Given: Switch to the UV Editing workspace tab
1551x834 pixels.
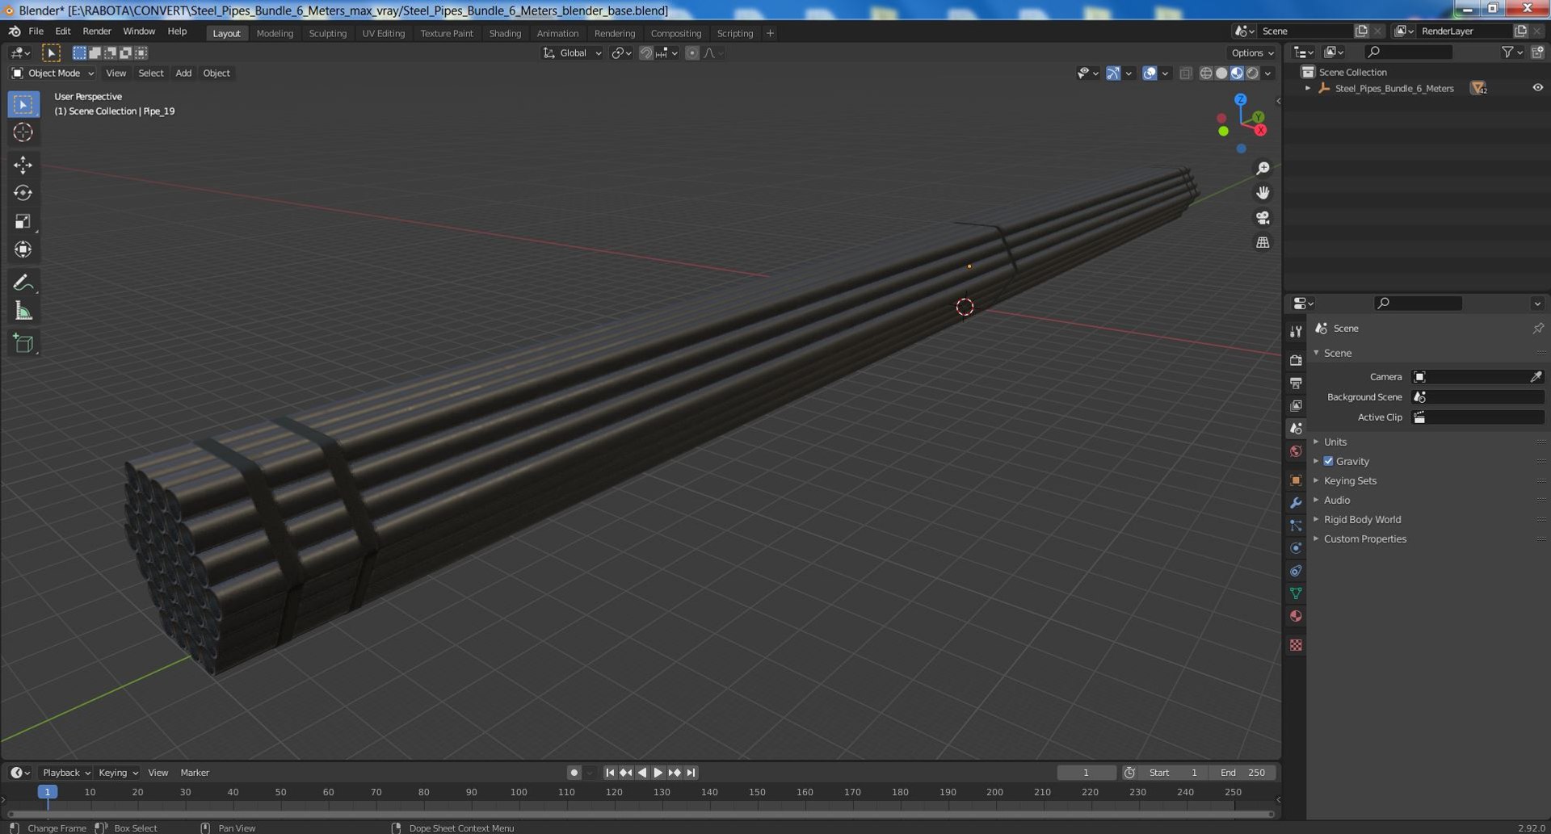Looking at the screenshot, I should point(383,33).
